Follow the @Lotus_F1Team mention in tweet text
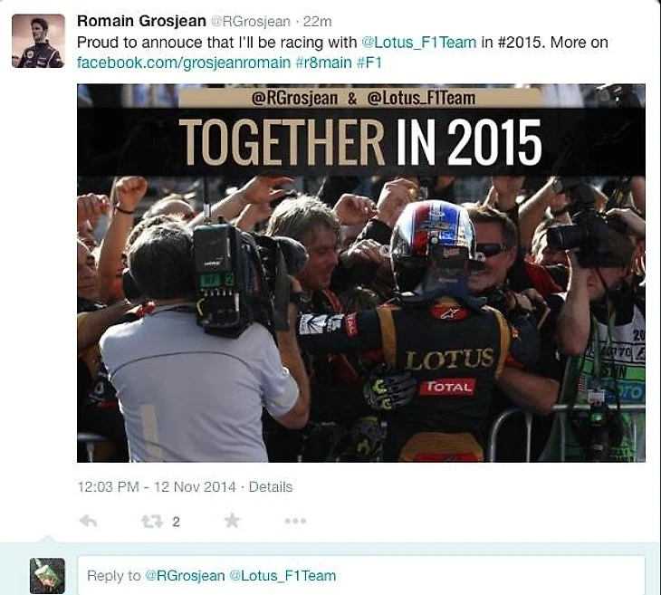661x595 pixels. tap(419, 43)
